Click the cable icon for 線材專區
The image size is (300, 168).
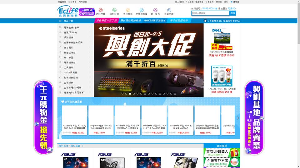(60, 57)
